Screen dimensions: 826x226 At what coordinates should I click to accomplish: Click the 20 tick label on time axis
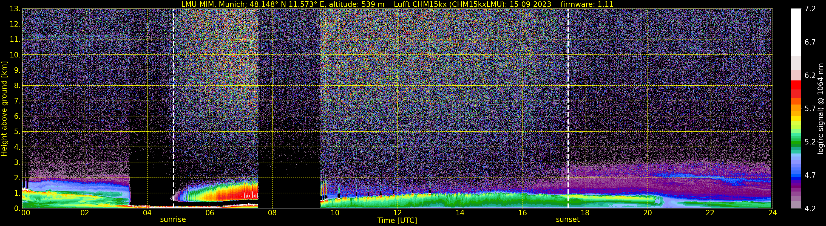tap(648, 213)
